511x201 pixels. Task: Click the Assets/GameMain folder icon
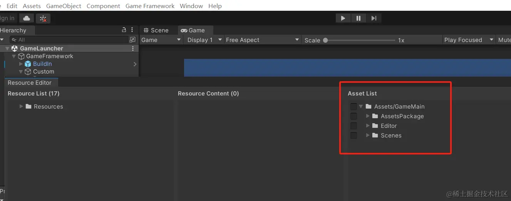(x=369, y=106)
